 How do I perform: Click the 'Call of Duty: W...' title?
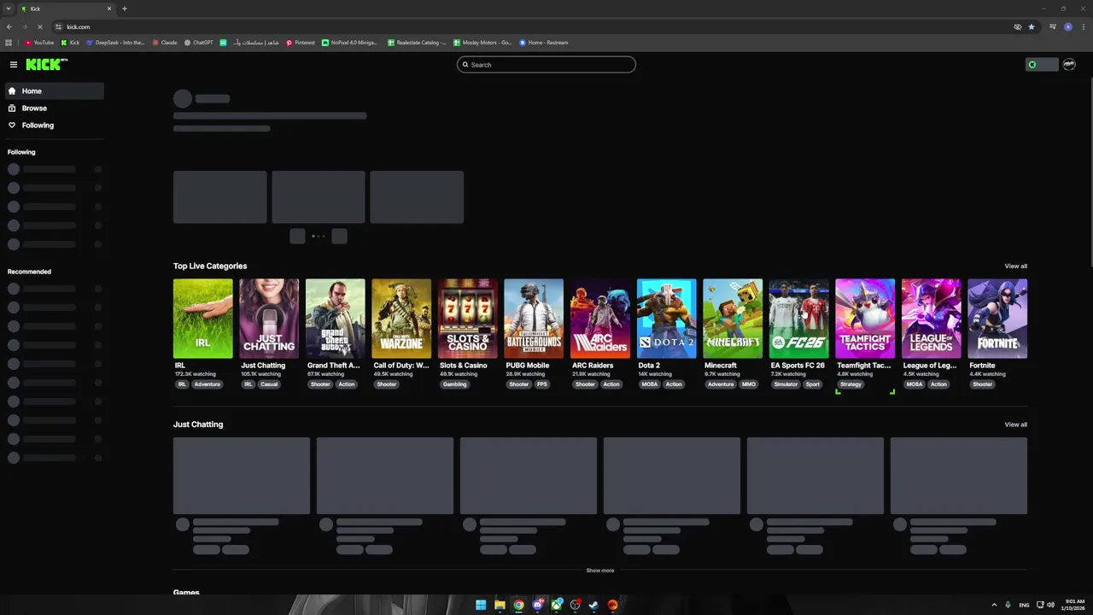[401, 366]
